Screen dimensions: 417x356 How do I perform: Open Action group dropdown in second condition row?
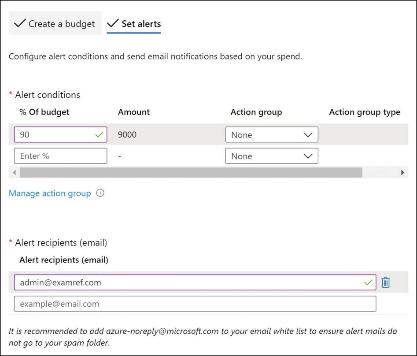click(x=272, y=156)
